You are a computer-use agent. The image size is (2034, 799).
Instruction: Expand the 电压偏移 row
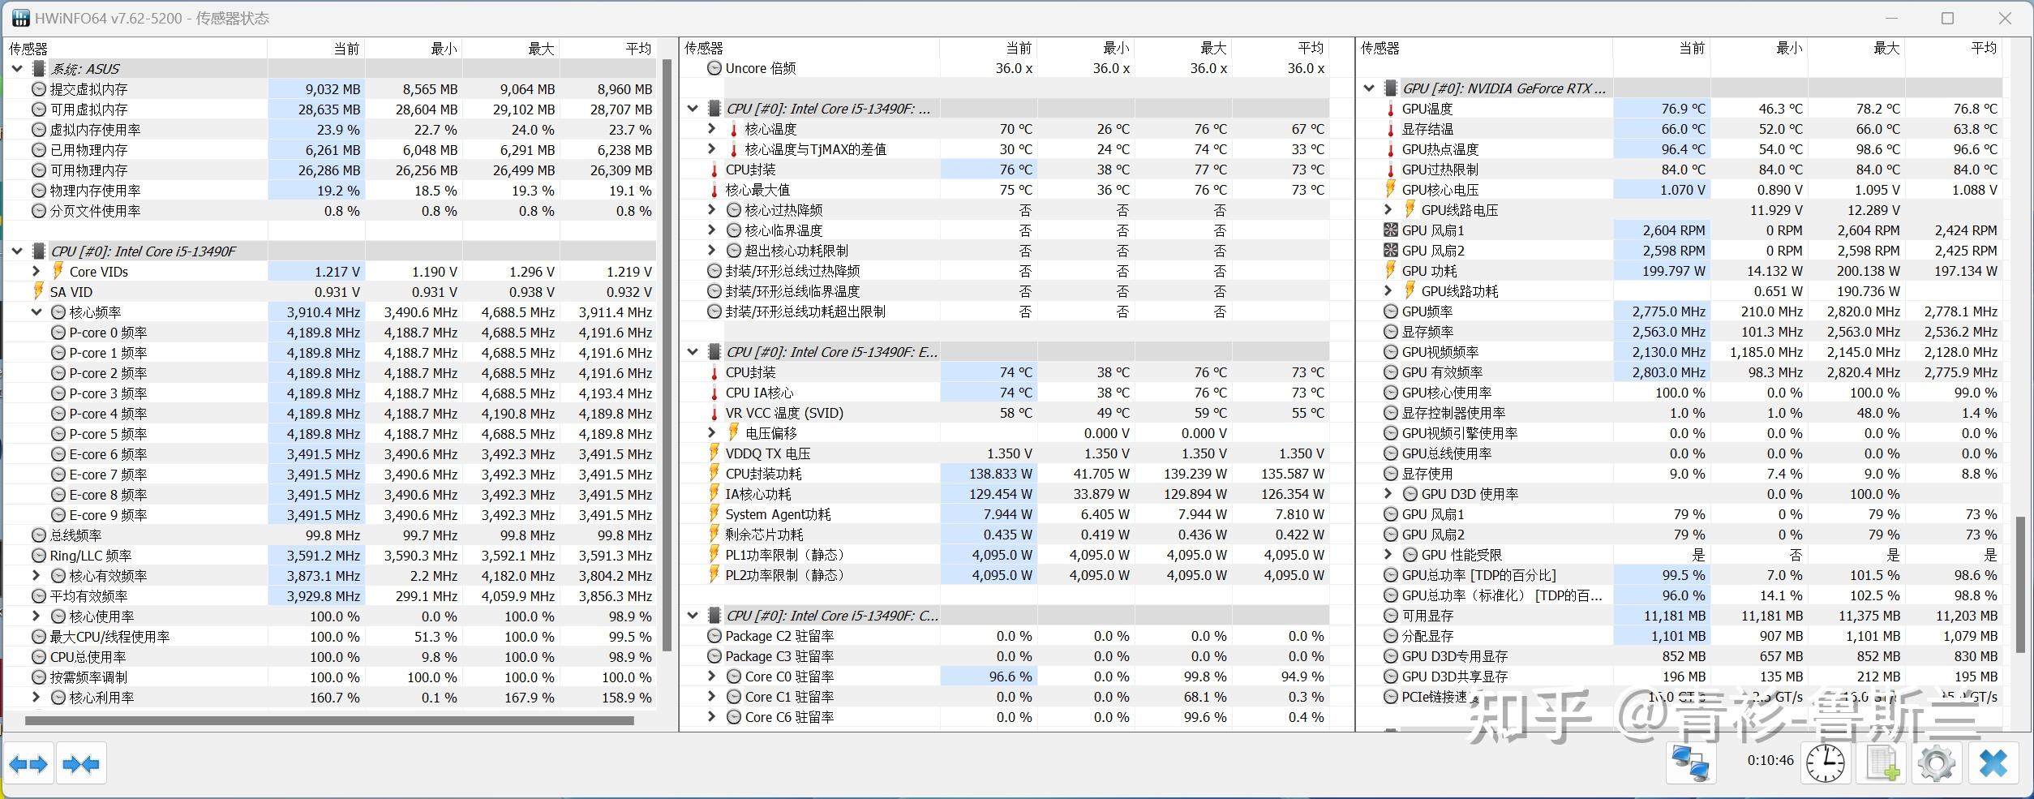[x=711, y=433]
